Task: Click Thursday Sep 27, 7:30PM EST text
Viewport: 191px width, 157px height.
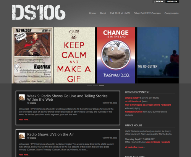Action: coord(140,139)
